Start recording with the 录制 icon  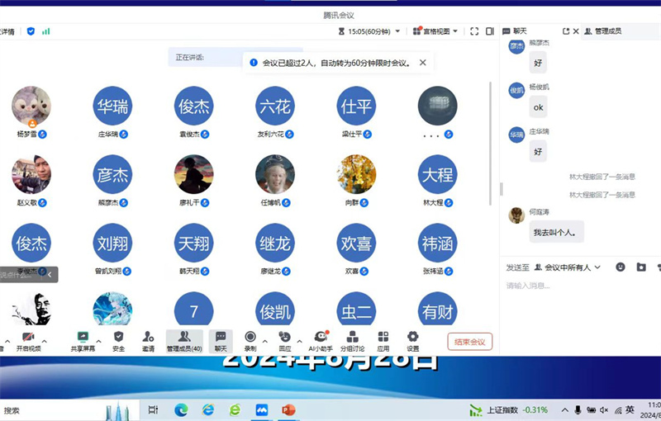pos(250,340)
